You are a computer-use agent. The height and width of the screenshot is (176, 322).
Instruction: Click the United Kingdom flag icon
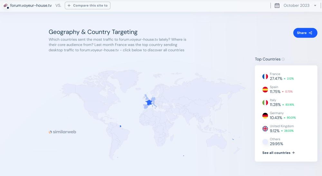tap(265, 129)
